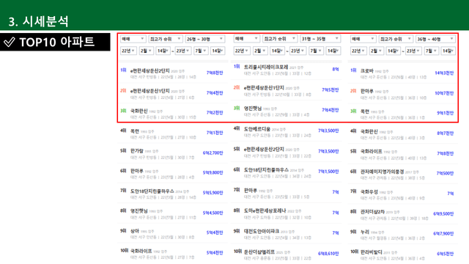Click the 7억1천만 price for 목련
The height and width of the screenshot is (264, 469).
(x=215, y=133)
